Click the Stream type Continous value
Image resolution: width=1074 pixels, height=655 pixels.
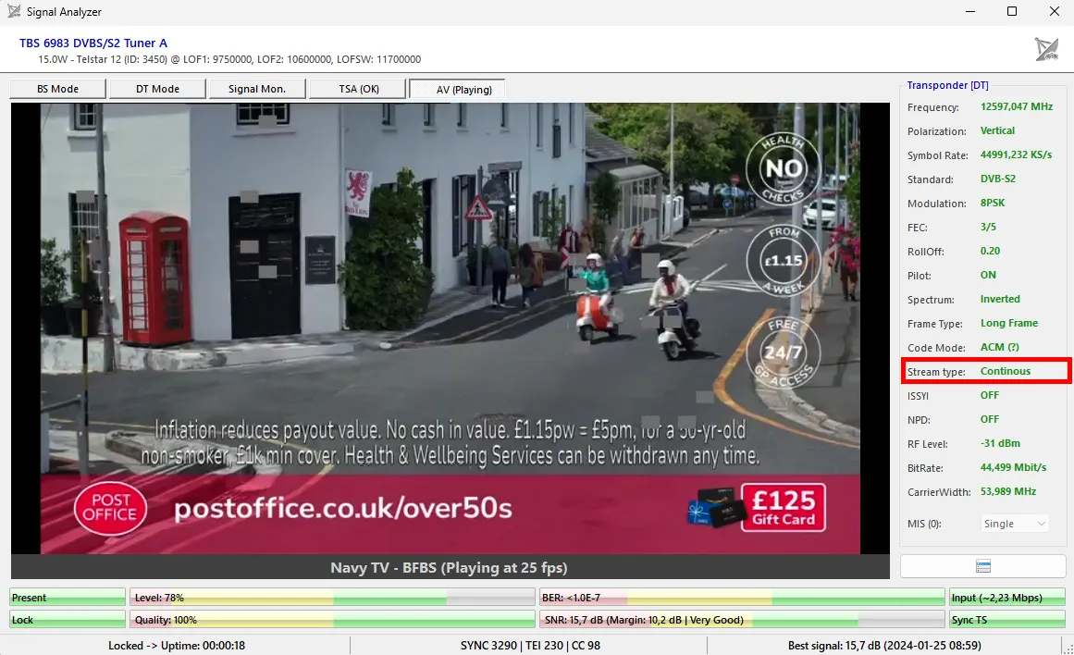click(1006, 371)
